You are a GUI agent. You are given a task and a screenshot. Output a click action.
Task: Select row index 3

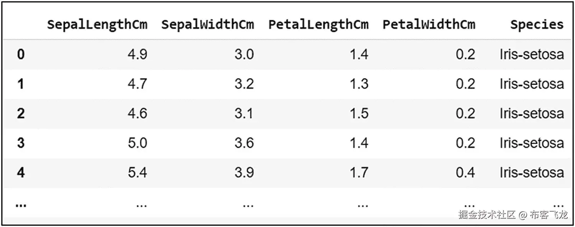pos(21,143)
